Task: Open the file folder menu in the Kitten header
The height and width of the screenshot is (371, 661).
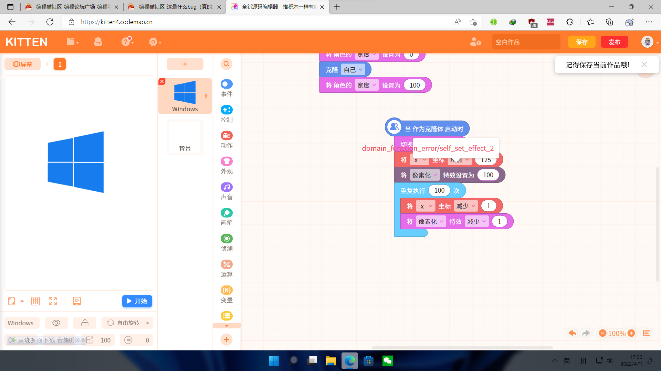Action: coord(72,42)
